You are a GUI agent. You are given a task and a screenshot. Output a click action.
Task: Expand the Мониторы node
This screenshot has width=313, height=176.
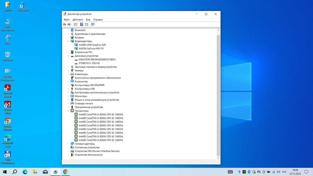pyautogui.click(x=68, y=96)
